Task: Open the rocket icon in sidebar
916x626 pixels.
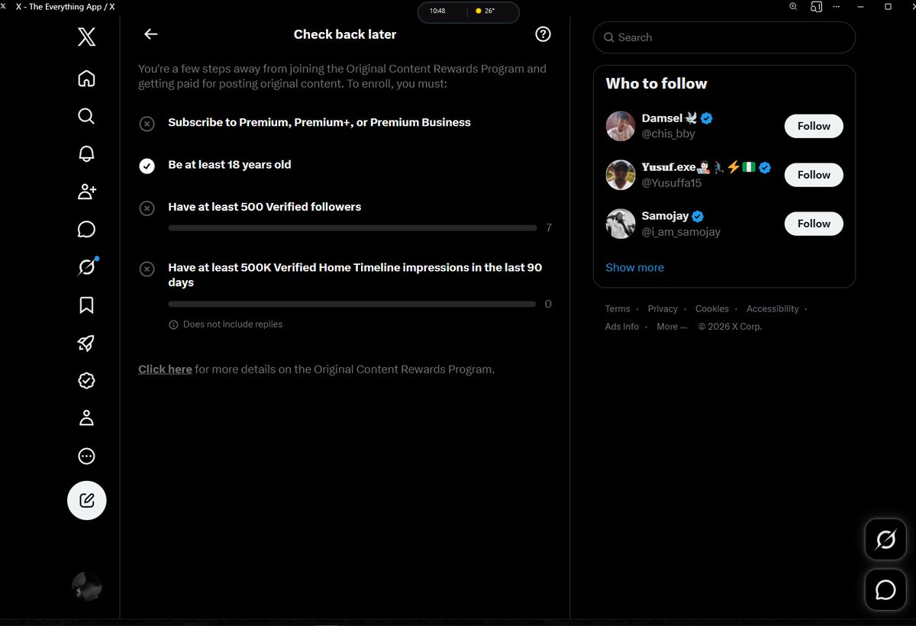Action: (86, 343)
